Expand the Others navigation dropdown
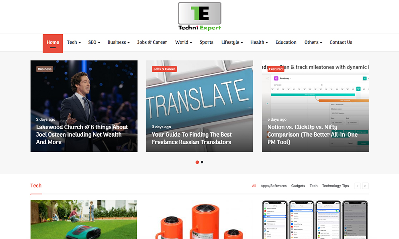399x239 pixels. 313,42
